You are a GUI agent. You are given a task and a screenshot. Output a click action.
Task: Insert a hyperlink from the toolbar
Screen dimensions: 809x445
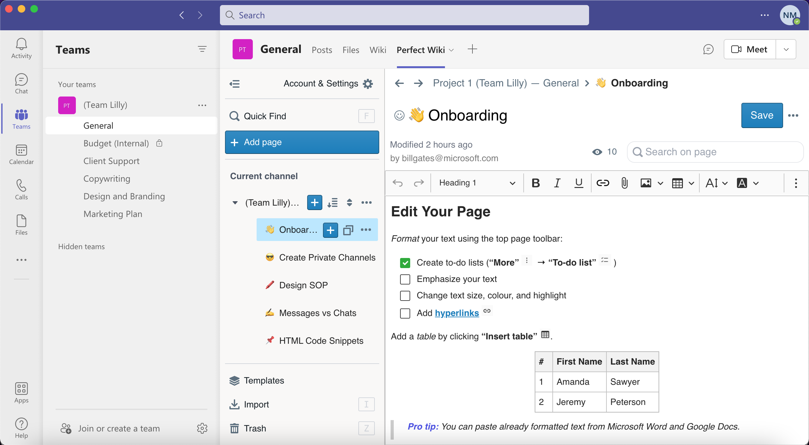(603, 183)
